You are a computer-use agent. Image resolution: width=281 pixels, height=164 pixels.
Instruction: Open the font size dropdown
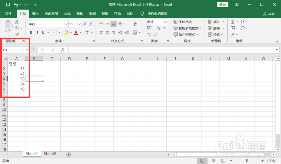pyautogui.click(x=78, y=24)
